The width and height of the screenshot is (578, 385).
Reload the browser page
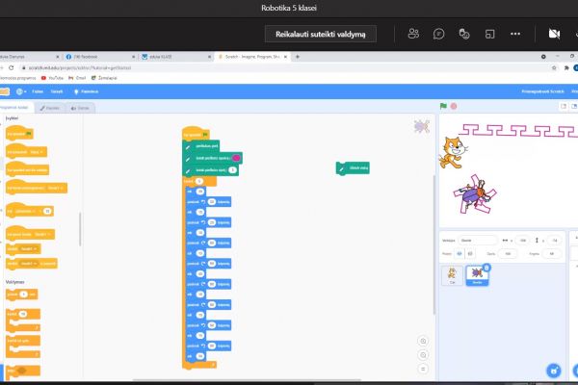[11, 67]
